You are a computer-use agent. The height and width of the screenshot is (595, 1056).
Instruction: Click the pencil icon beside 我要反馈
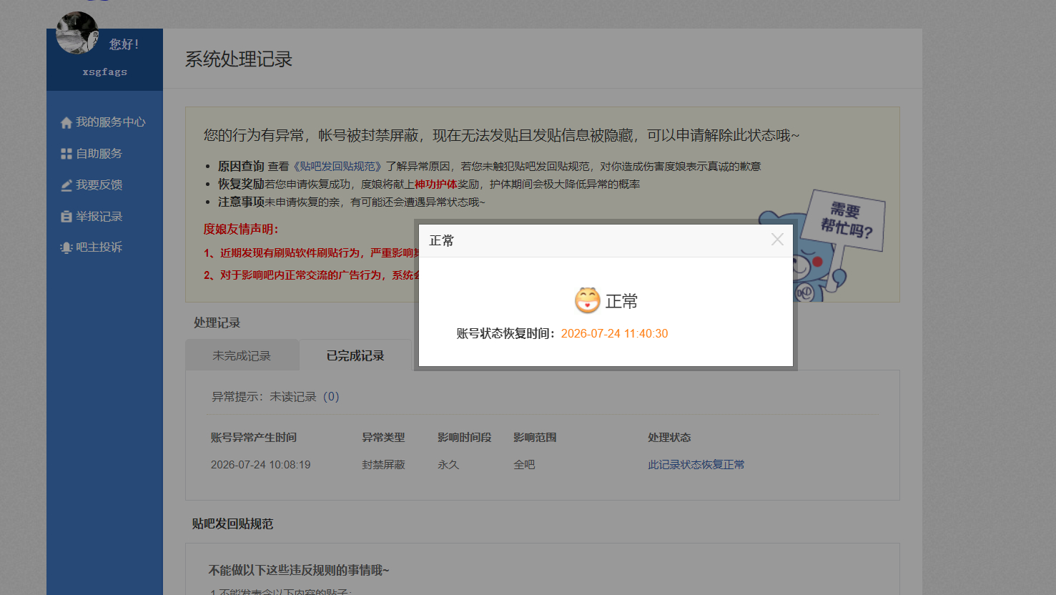[66, 185]
